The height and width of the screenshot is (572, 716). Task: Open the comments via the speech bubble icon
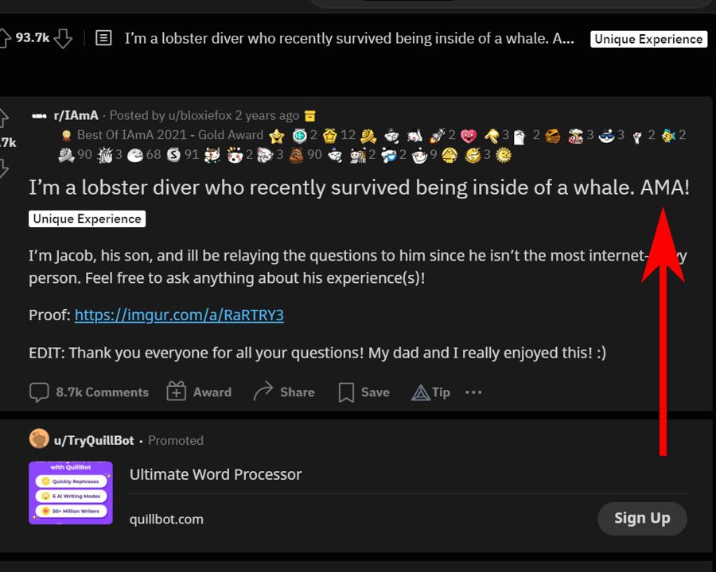(39, 392)
